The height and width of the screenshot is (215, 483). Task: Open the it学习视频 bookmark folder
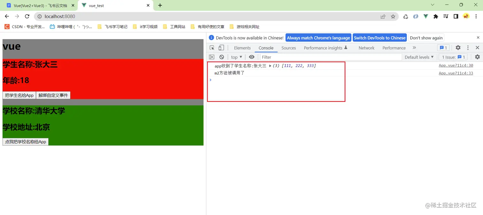145,27
